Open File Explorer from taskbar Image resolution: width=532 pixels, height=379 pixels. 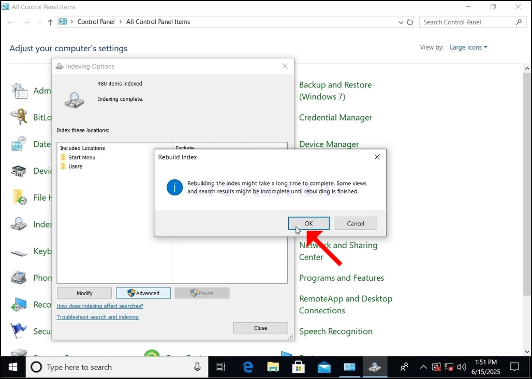[273, 367]
